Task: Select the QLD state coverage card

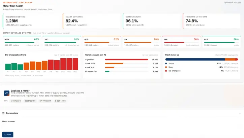Action: [x=102, y=42]
